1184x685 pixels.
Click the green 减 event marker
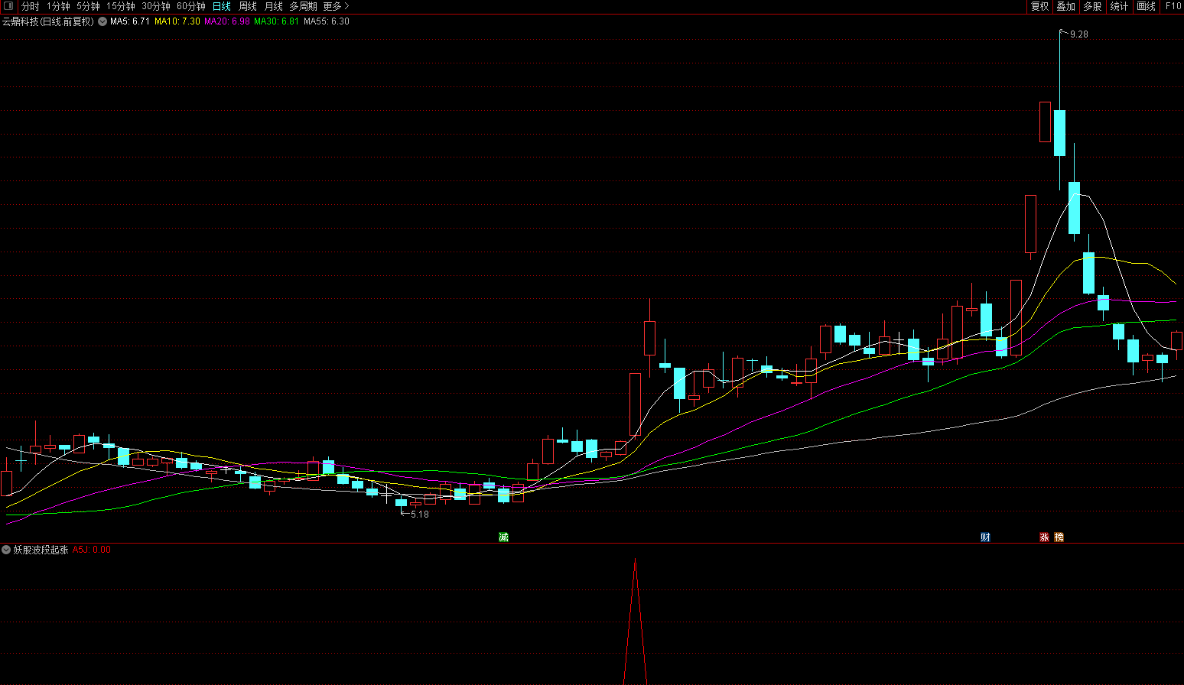pyautogui.click(x=503, y=537)
